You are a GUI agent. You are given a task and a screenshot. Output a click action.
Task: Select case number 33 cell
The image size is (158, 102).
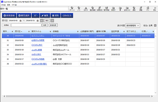8,50
